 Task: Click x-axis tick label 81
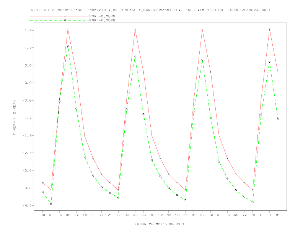tap(270, 215)
